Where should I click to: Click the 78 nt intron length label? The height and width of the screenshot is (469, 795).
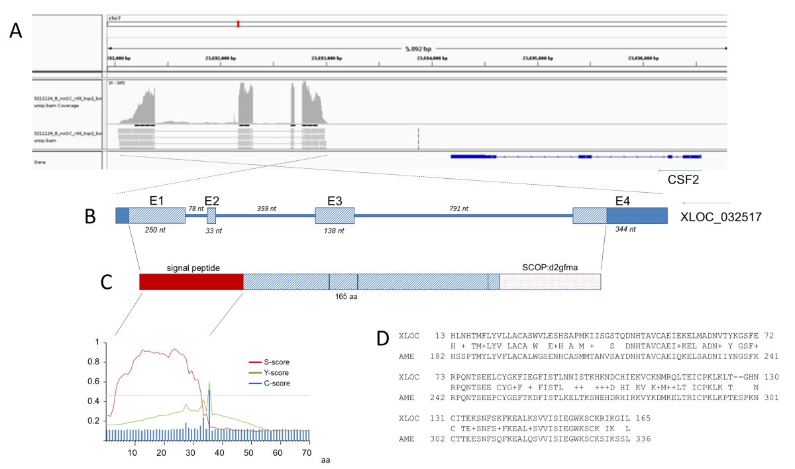(x=196, y=209)
